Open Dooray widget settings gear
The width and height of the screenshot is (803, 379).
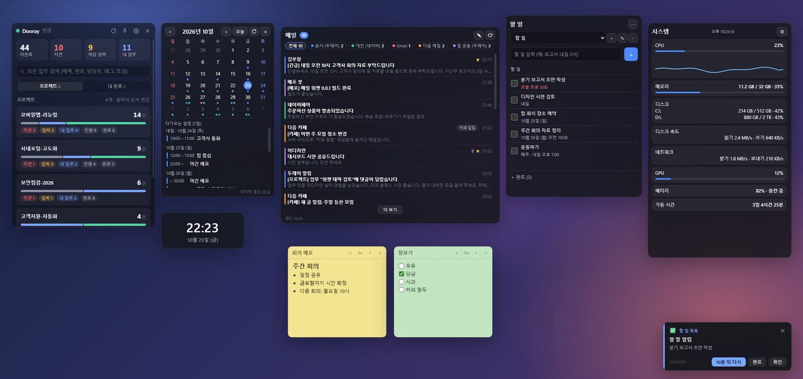[x=136, y=31]
